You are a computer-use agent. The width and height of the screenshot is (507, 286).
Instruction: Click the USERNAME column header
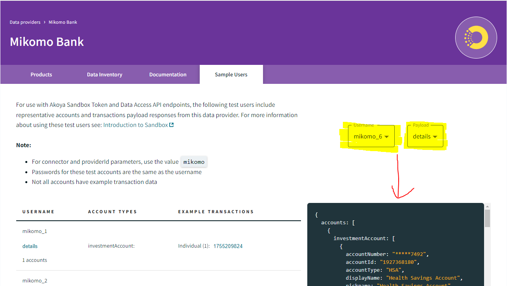38,212
